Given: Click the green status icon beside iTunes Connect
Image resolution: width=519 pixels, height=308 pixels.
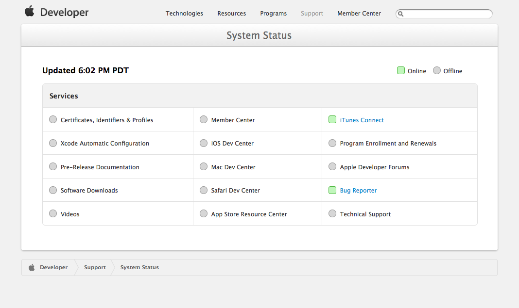Looking at the screenshot, I should pyautogui.click(x=332, y=120).
